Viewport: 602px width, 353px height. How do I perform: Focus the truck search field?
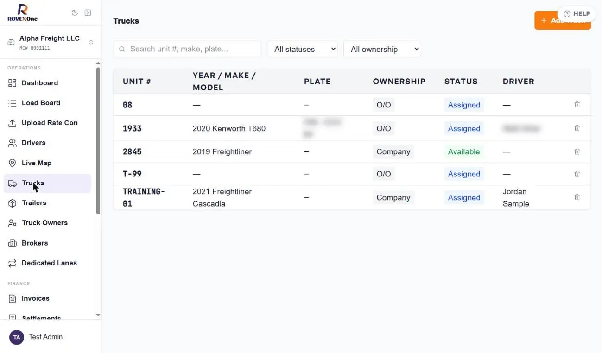tap(187, 49)
